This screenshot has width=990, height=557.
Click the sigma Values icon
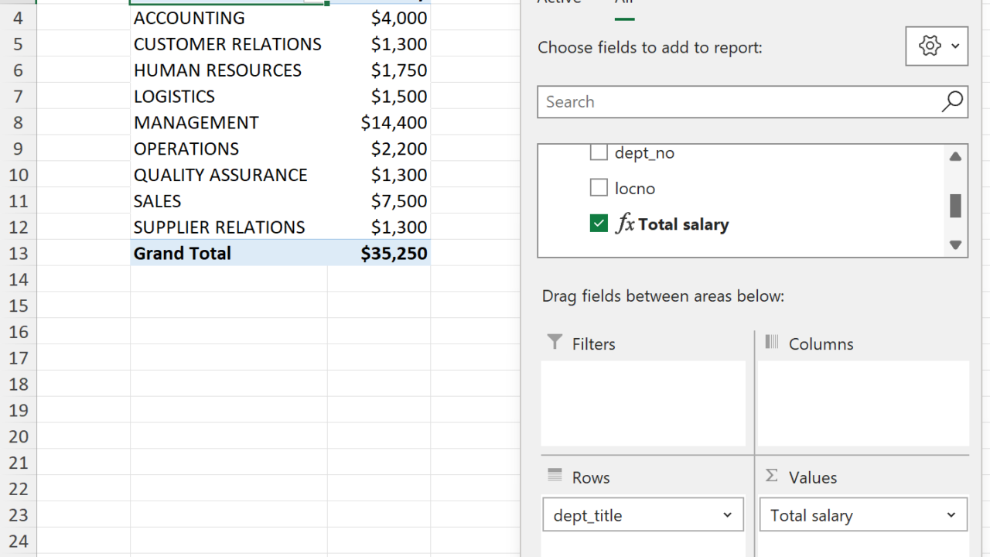(x=772, y=476)
